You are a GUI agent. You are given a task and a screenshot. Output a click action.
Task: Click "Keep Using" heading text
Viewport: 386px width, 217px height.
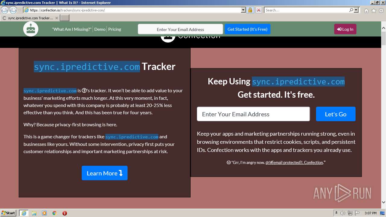click(229, 81)
